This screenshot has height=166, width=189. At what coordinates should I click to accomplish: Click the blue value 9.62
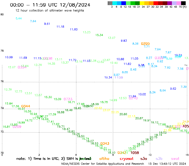coord(173,89)
